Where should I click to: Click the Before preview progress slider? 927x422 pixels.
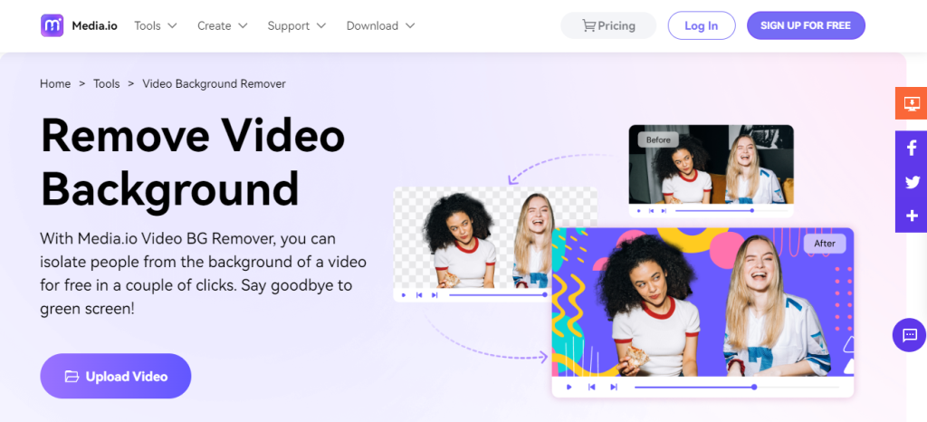pyautogui.click(x=731, y=210)
